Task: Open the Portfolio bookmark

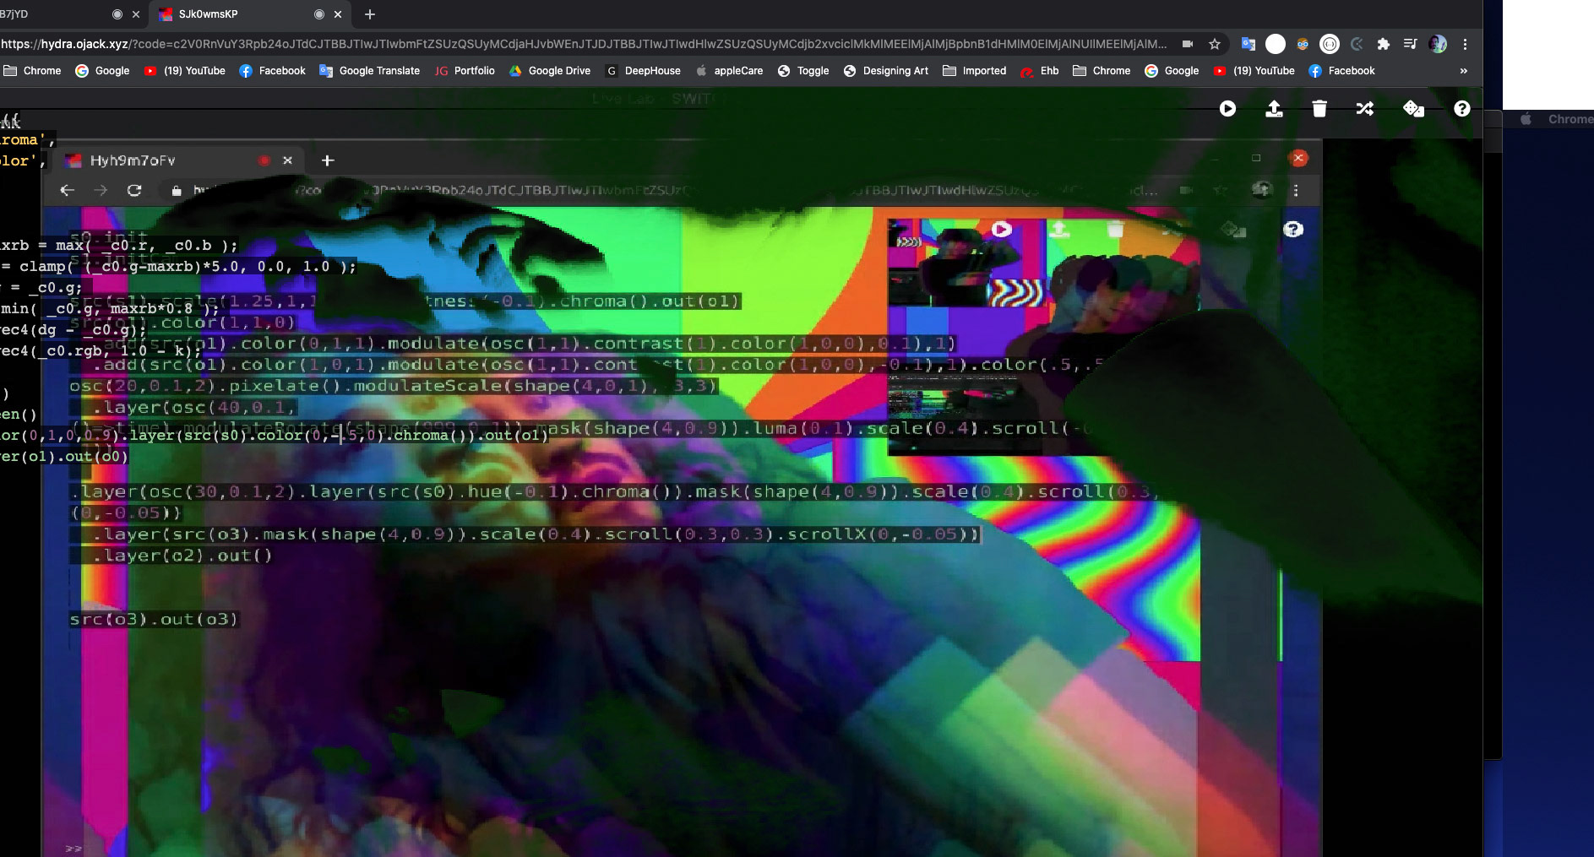Action: coord(465,71)
